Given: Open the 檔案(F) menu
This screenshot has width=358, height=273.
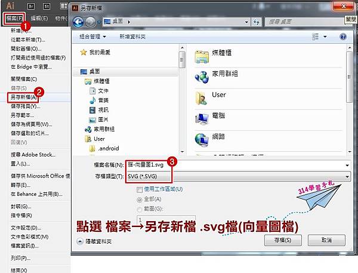Looking at the screenshot, I should click(x=14, y=19).
